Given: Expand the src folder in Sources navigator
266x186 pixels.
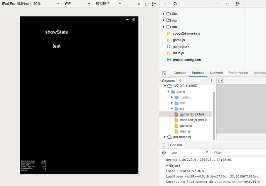Looking at the screenshot, I should pyautogui.click(x=172, y=109).
